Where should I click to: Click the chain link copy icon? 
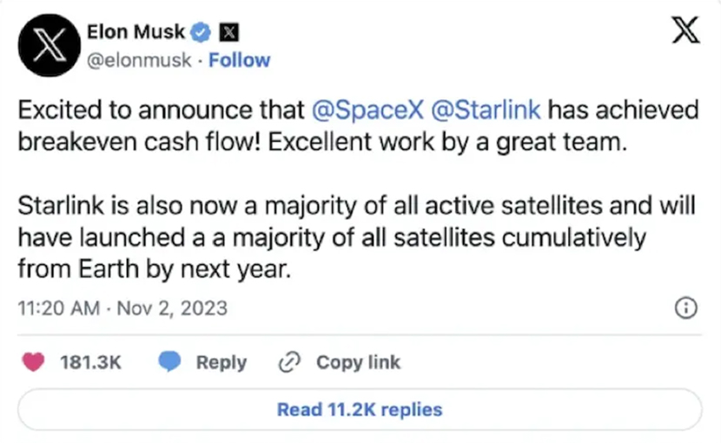point(288,362)
